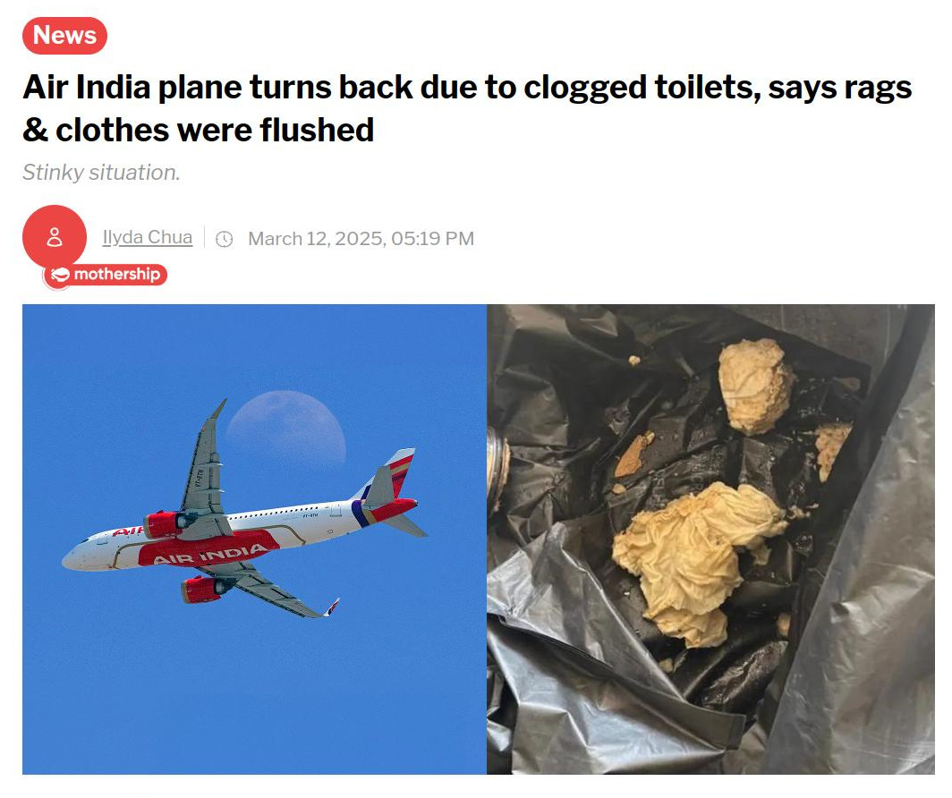Click the mothership badge label text
This screenshot has height=798, width=952.
116,275
